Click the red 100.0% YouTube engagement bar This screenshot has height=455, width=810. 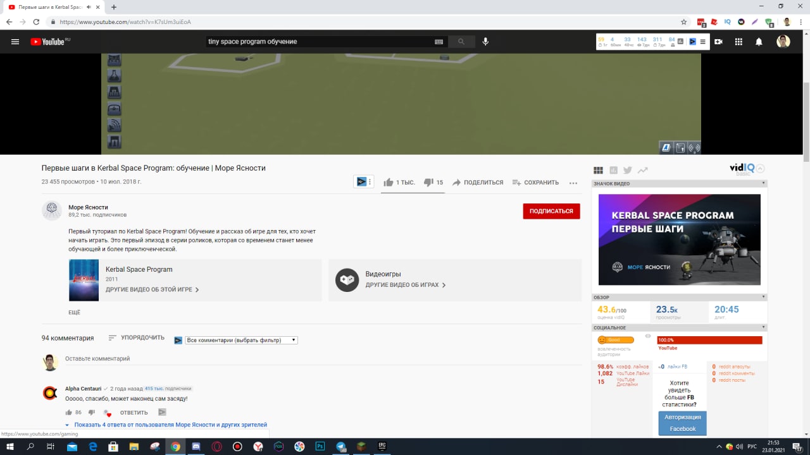pyautogui.click(x=709, y=340)
